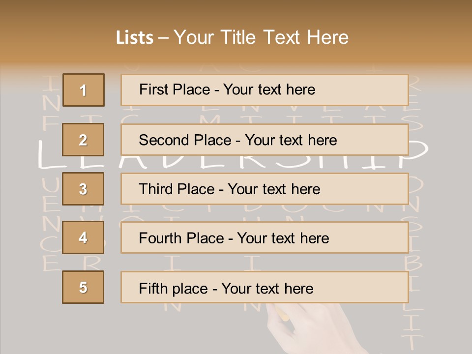Screen dimensions: 472x354
Task: Click 'Your text here' in Fifth place bar
Action: click(267, 289)
